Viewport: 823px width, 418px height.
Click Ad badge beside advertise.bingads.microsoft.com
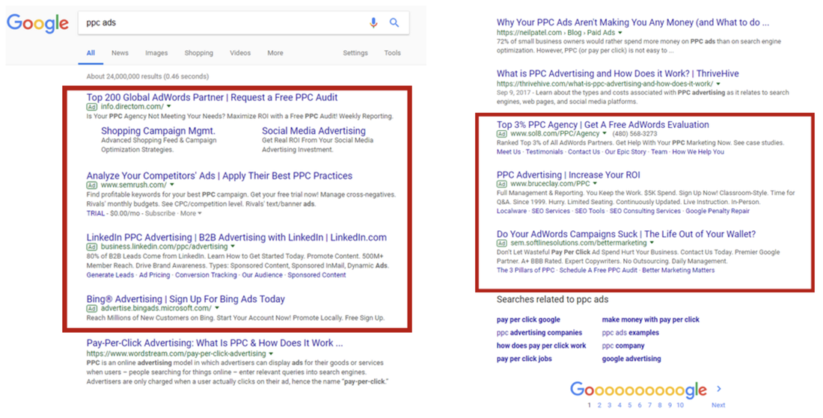point(92,308)
